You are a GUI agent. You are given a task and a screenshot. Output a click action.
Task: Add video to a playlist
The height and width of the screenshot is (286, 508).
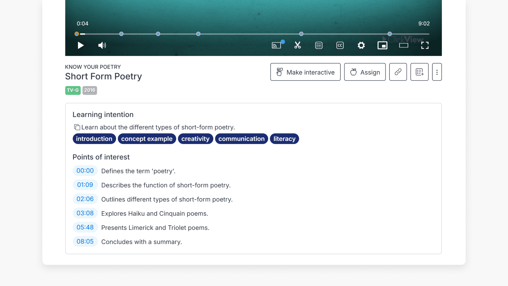419,72
